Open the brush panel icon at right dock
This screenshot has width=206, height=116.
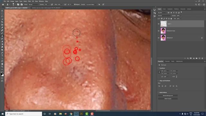tap(154, 10)
